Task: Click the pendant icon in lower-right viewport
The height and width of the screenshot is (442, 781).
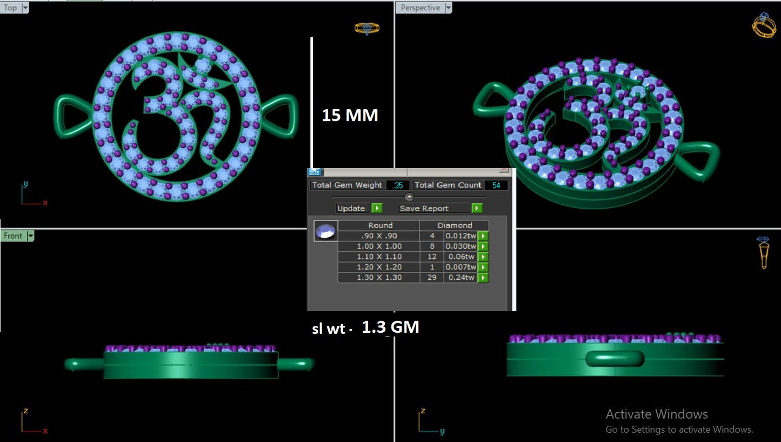Action: pos(763,252)
